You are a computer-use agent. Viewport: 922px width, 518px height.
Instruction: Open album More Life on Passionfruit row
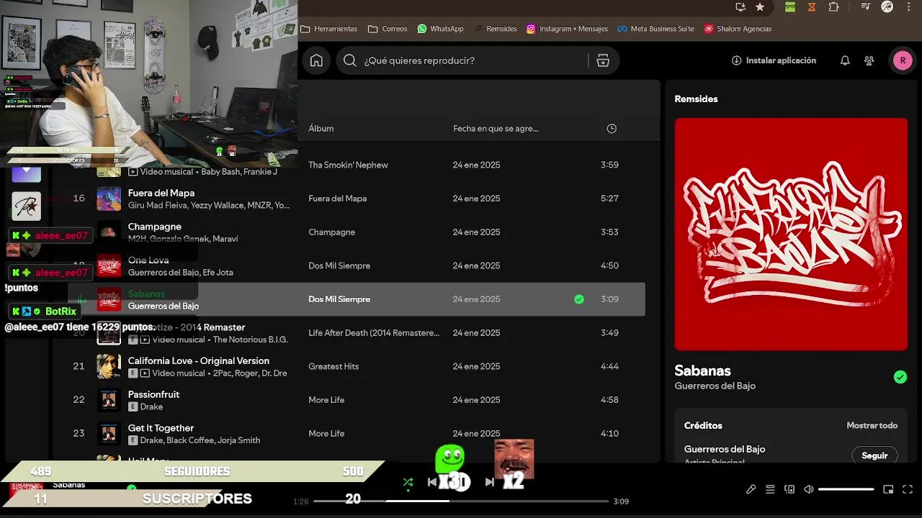326,400
